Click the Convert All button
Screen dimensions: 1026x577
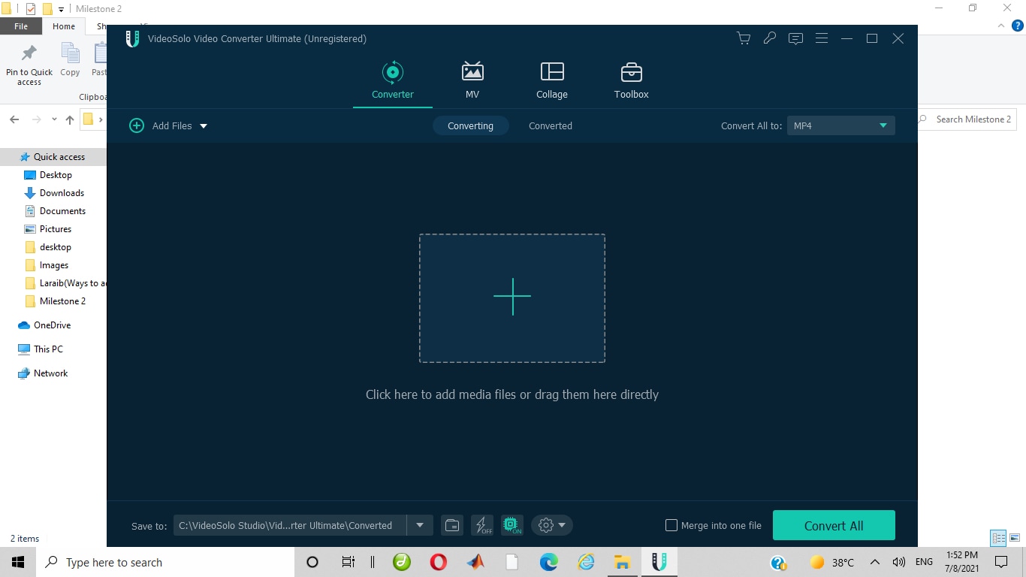pyautogui.click(x=834, y=525)
